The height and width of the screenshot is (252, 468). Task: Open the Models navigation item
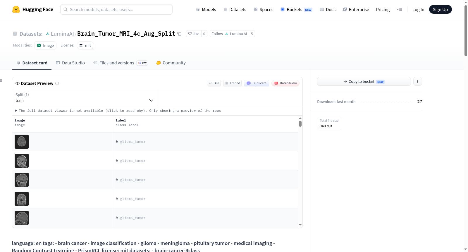206,9
